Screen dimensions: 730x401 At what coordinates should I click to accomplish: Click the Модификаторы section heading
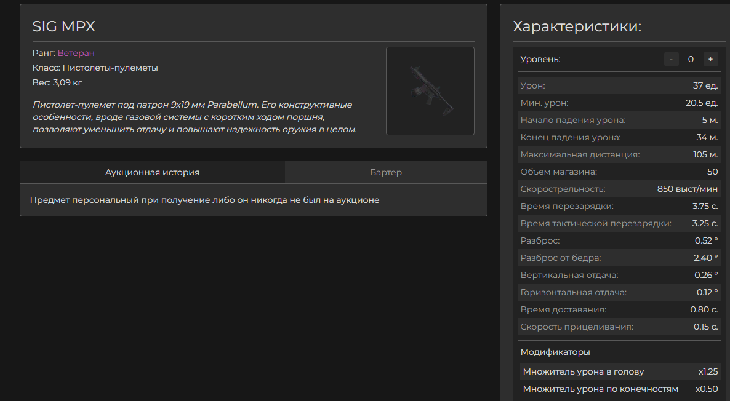coord(555,352)
